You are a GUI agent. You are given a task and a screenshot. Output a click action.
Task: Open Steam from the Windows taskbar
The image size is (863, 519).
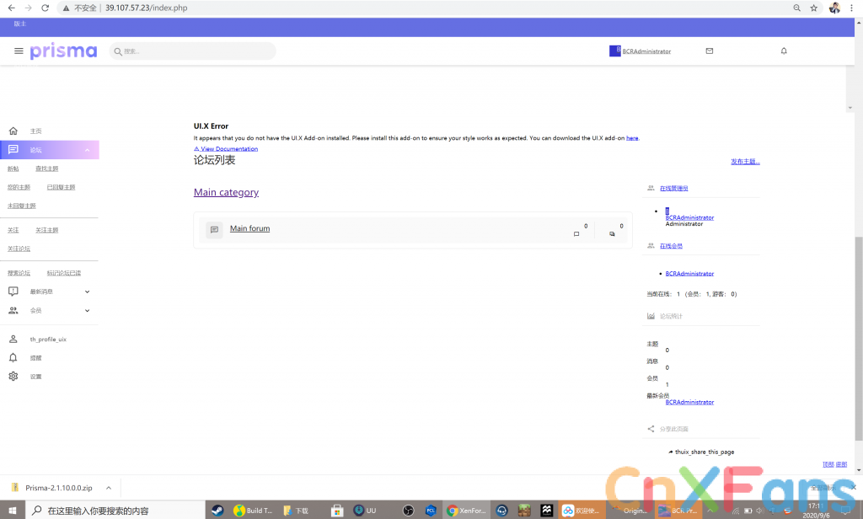pyautogui.click(x=217, y=511)
